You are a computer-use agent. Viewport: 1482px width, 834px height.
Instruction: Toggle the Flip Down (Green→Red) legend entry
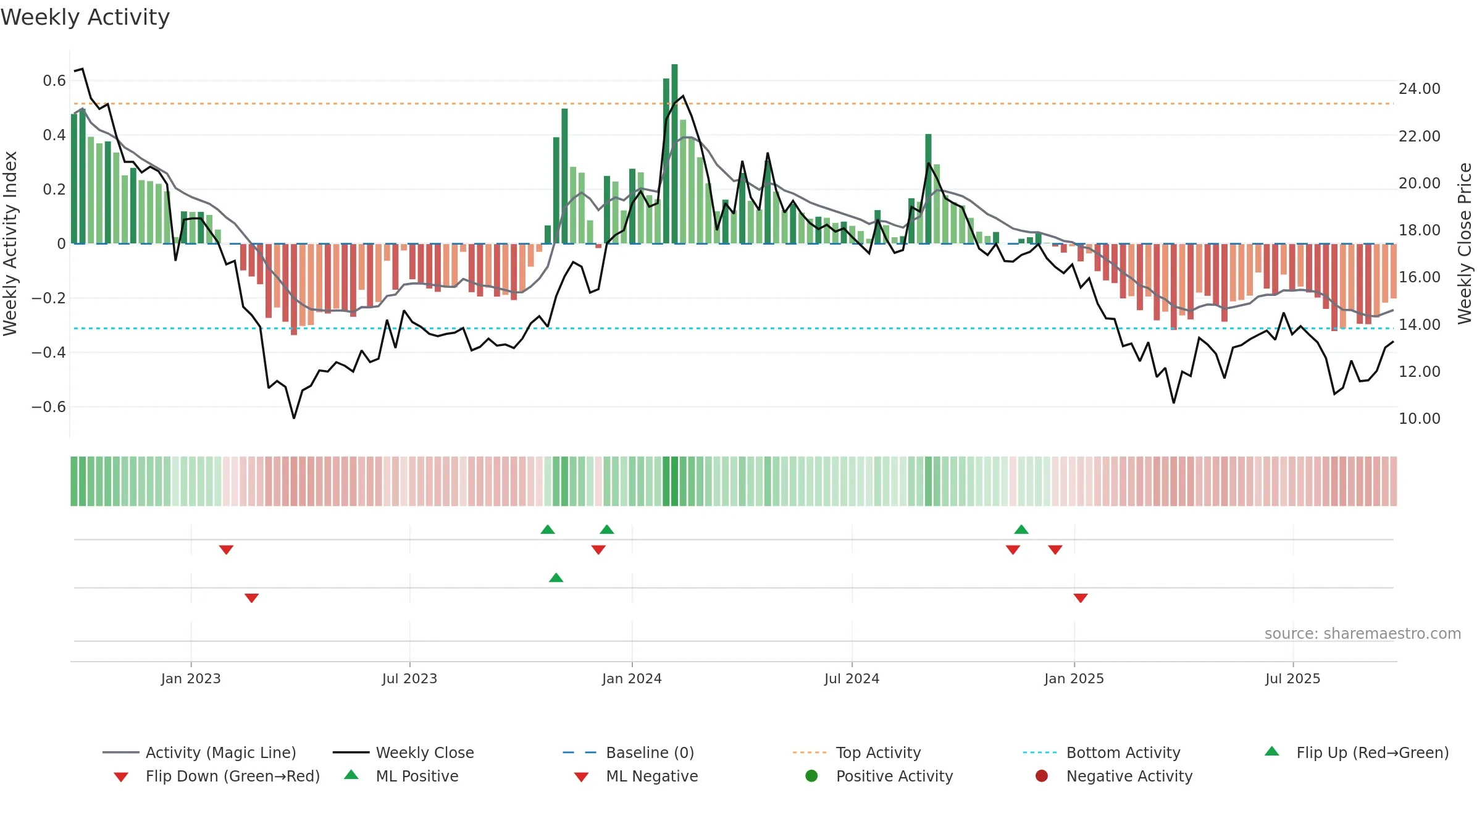216,776
